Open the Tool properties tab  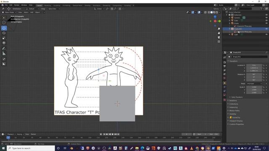coord(224,58)
